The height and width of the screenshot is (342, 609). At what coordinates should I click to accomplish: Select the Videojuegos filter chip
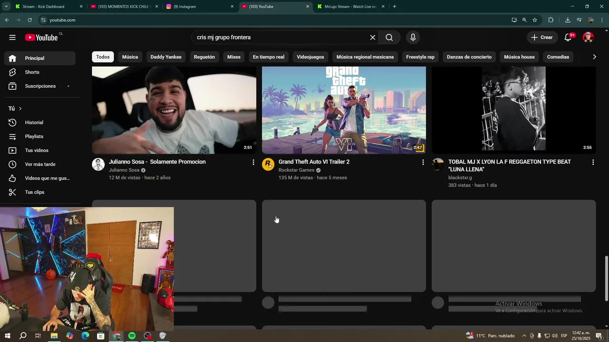click(x=310, y=57)
